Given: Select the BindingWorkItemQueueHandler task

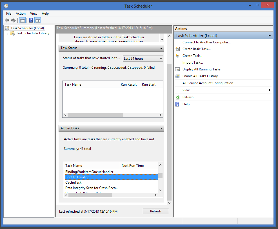Looking at the screenshot, I should 111,172.
